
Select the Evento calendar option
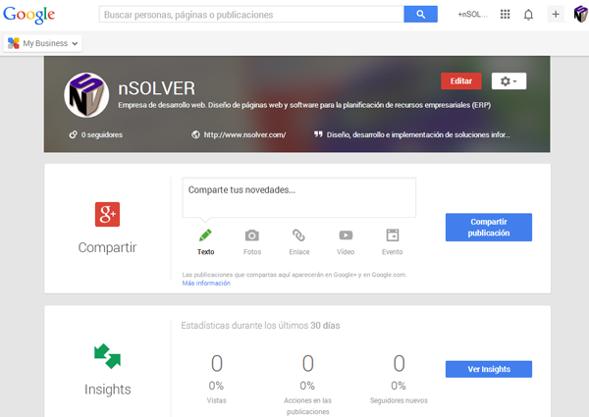tap(392, 242)
